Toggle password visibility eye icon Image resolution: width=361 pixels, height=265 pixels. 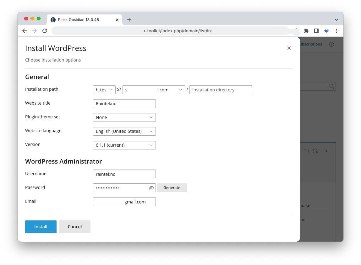[x=151, y=188]
